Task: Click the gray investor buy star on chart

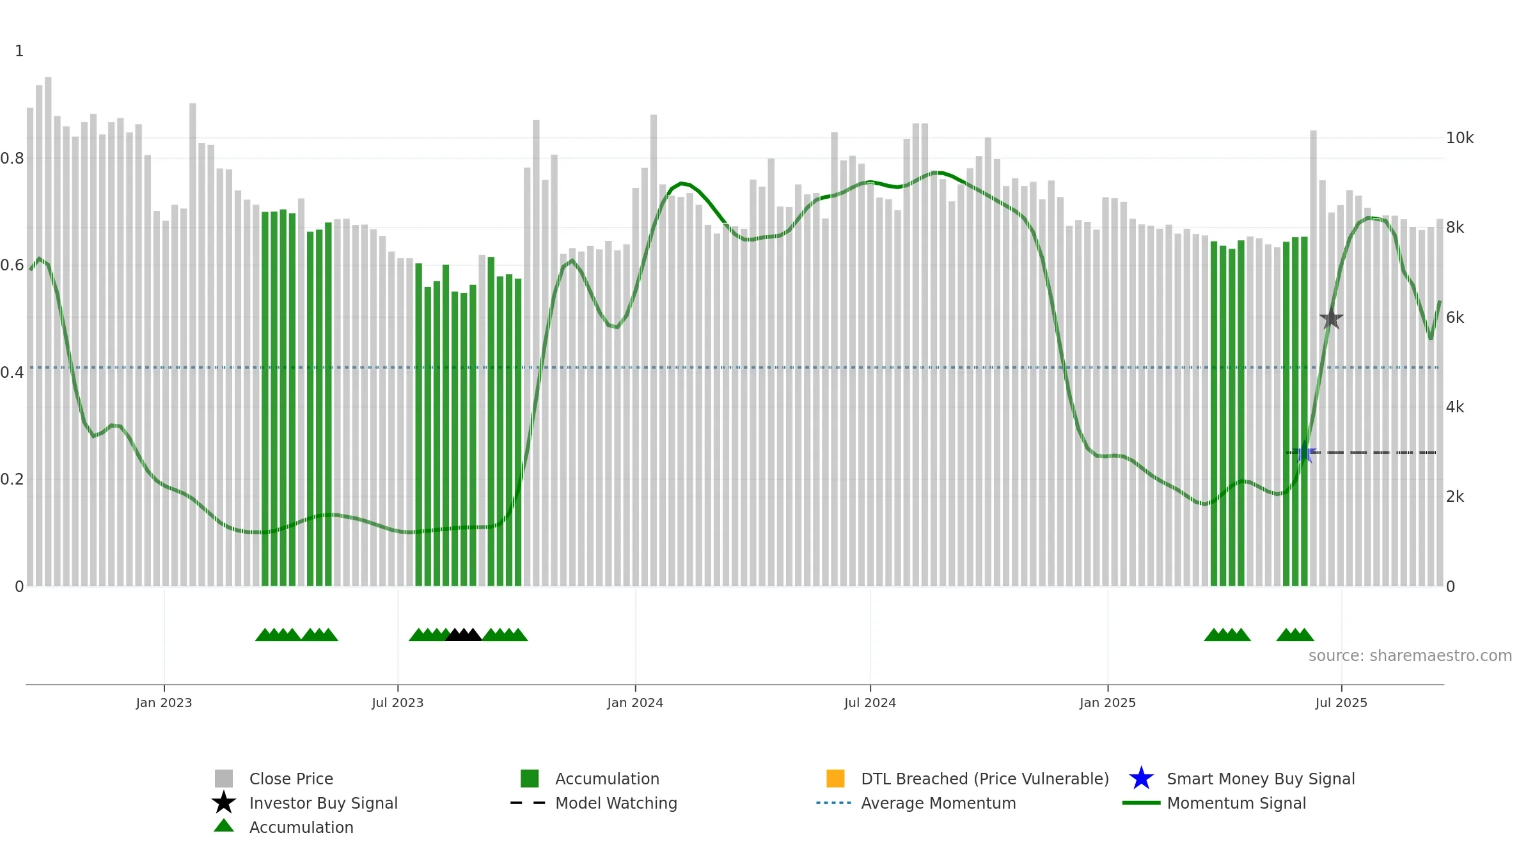Action: pos(1332,318)
